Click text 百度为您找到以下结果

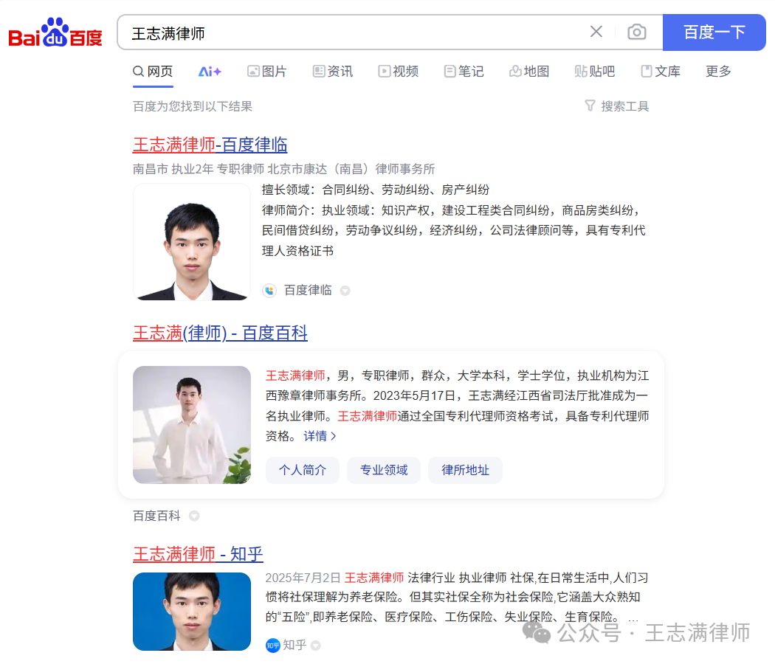pos(193,106)
